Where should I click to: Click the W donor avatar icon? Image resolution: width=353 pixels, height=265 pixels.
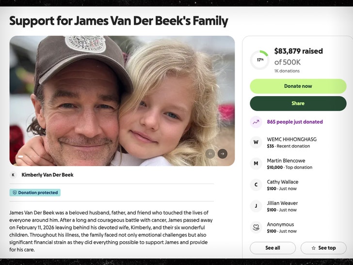[x=256, y=142]
